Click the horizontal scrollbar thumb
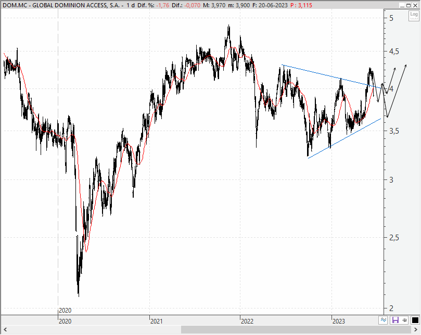The image size is (421, 335). tap(296, 329)
